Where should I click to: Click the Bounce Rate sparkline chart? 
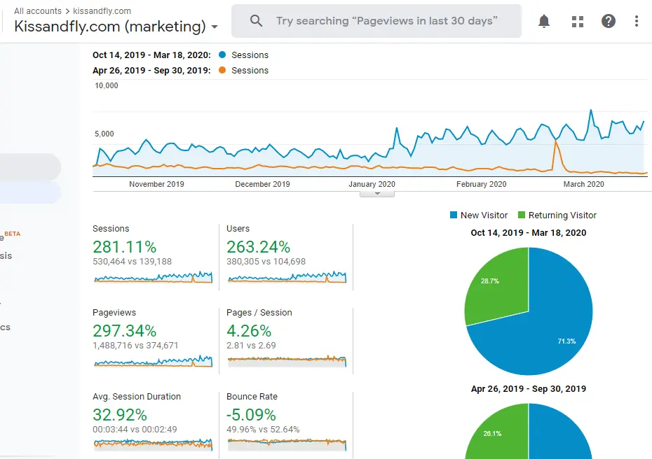click(x=287, y=445)
